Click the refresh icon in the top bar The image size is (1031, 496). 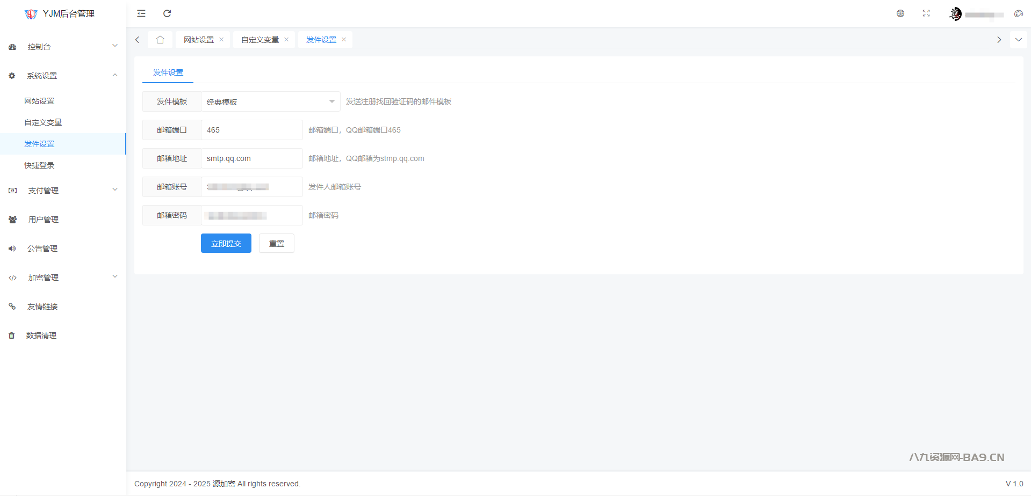(167, 13)
